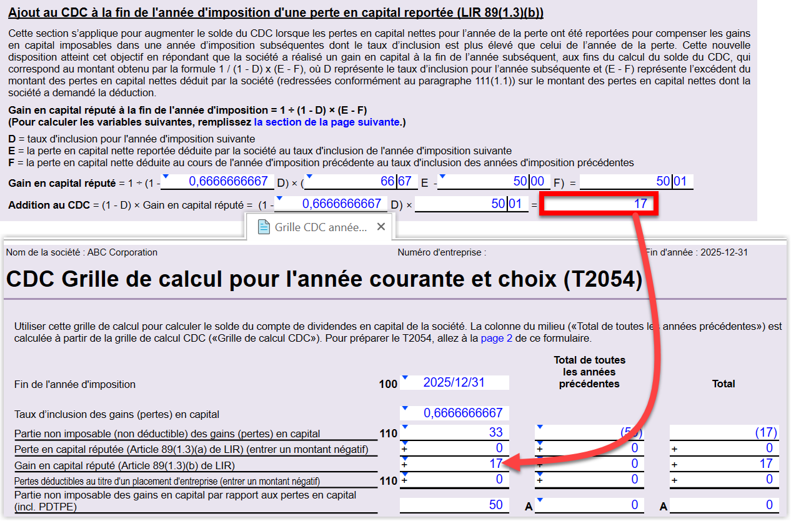
Task: Click the 'Total' column header
Action: (724, 384)
